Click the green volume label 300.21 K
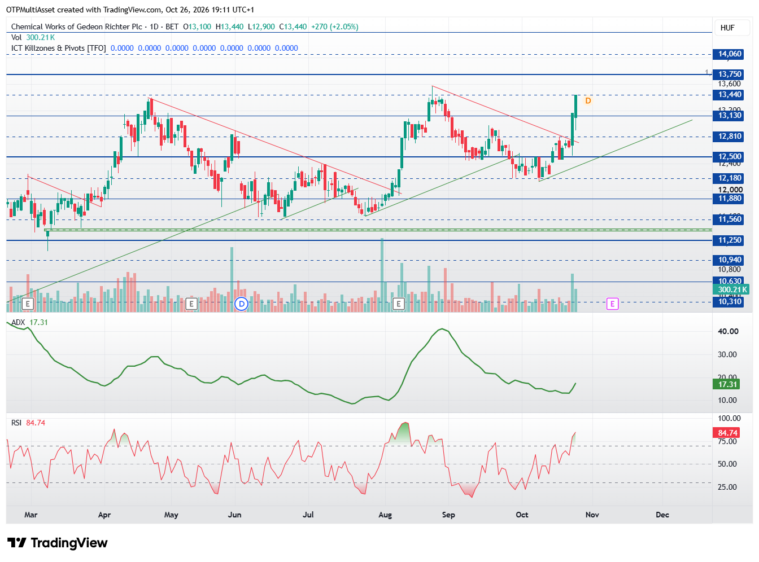Image resolution: width=759 pixels, height=562 pixels. point(732,289)
